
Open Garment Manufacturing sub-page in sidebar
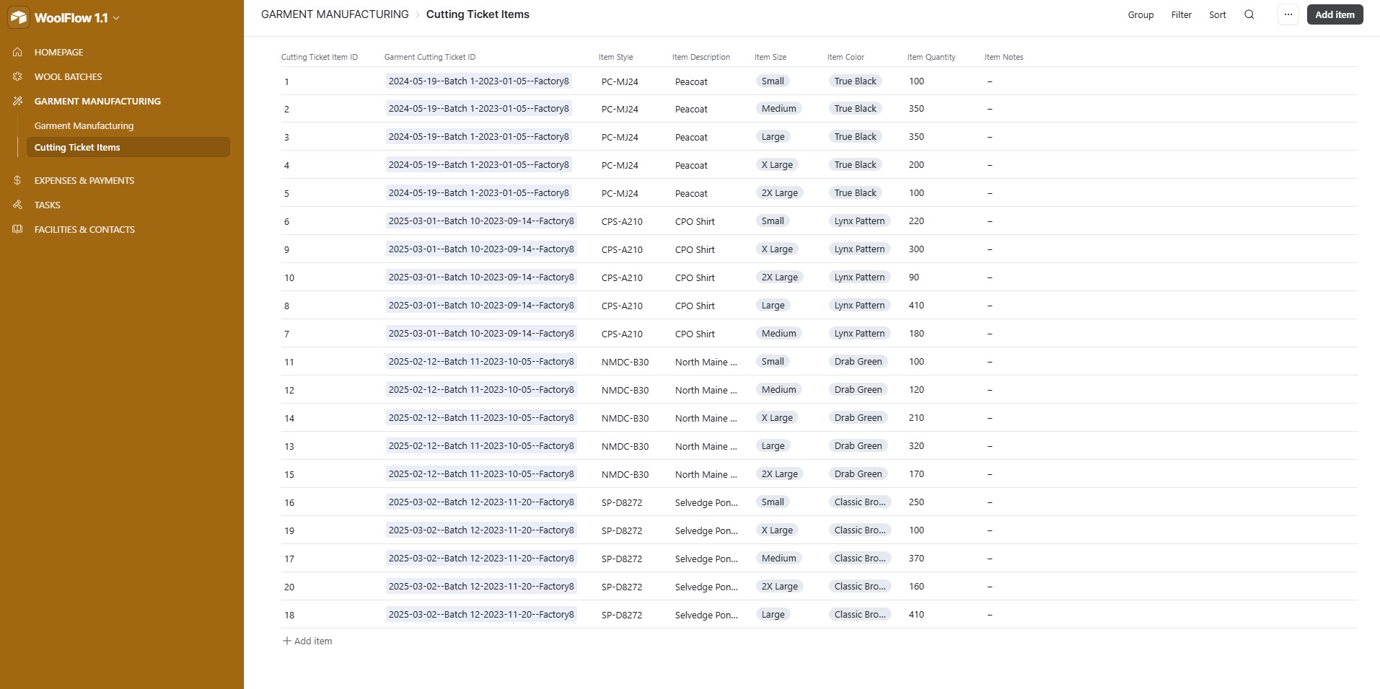84,125
